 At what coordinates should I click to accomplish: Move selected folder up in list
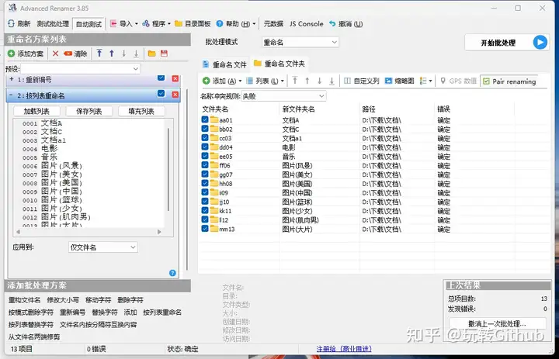coord(307,81)
